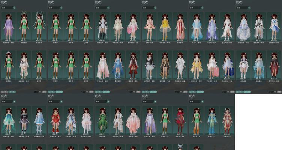
Task: Click next-page button under the page 6 panel
Action: point(247,92)
